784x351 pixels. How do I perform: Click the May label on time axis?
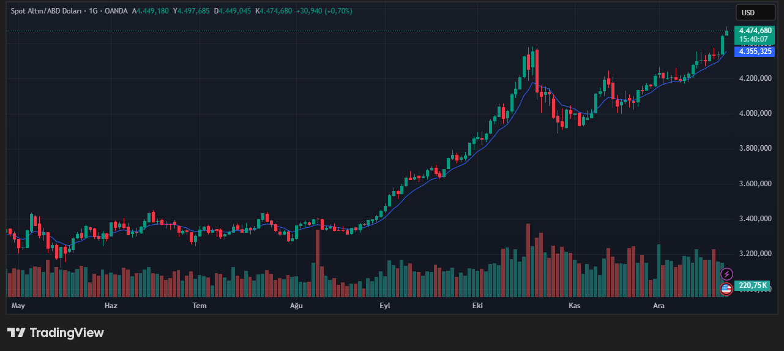[18, 305]
